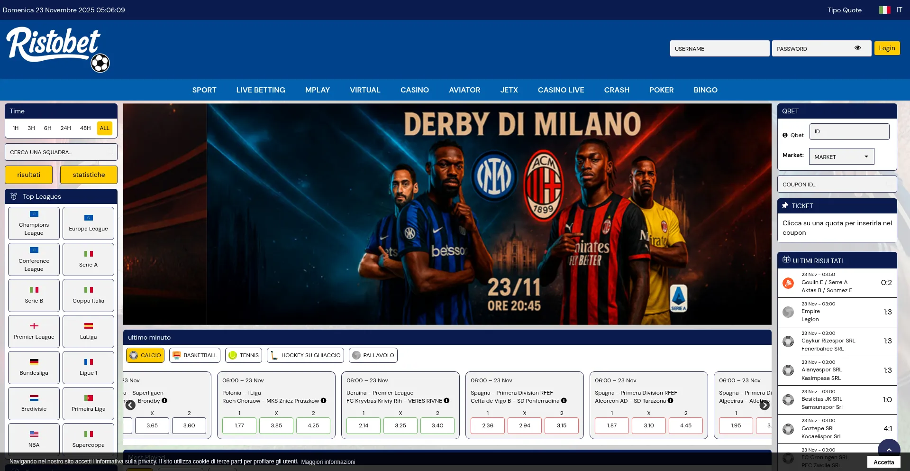Image resolution: width=910 pixels, height=471 pixels.
Task: Open the Tipo Quote selector
Action: [x=844, y=10]
